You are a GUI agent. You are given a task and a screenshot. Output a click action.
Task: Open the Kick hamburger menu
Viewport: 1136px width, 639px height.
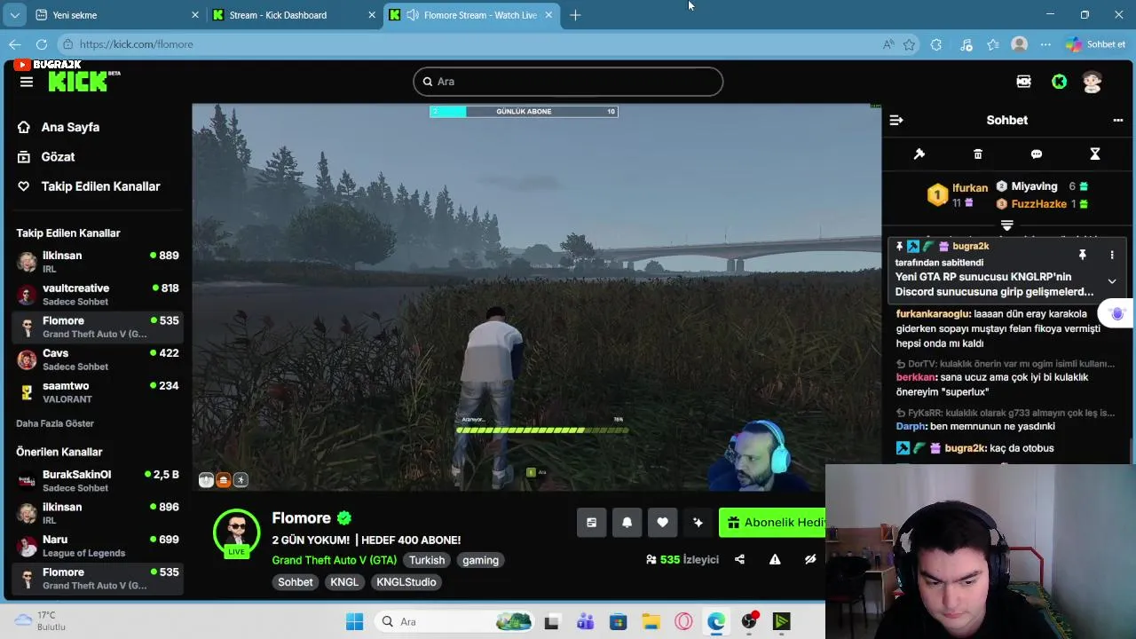(x=27, y=82)
